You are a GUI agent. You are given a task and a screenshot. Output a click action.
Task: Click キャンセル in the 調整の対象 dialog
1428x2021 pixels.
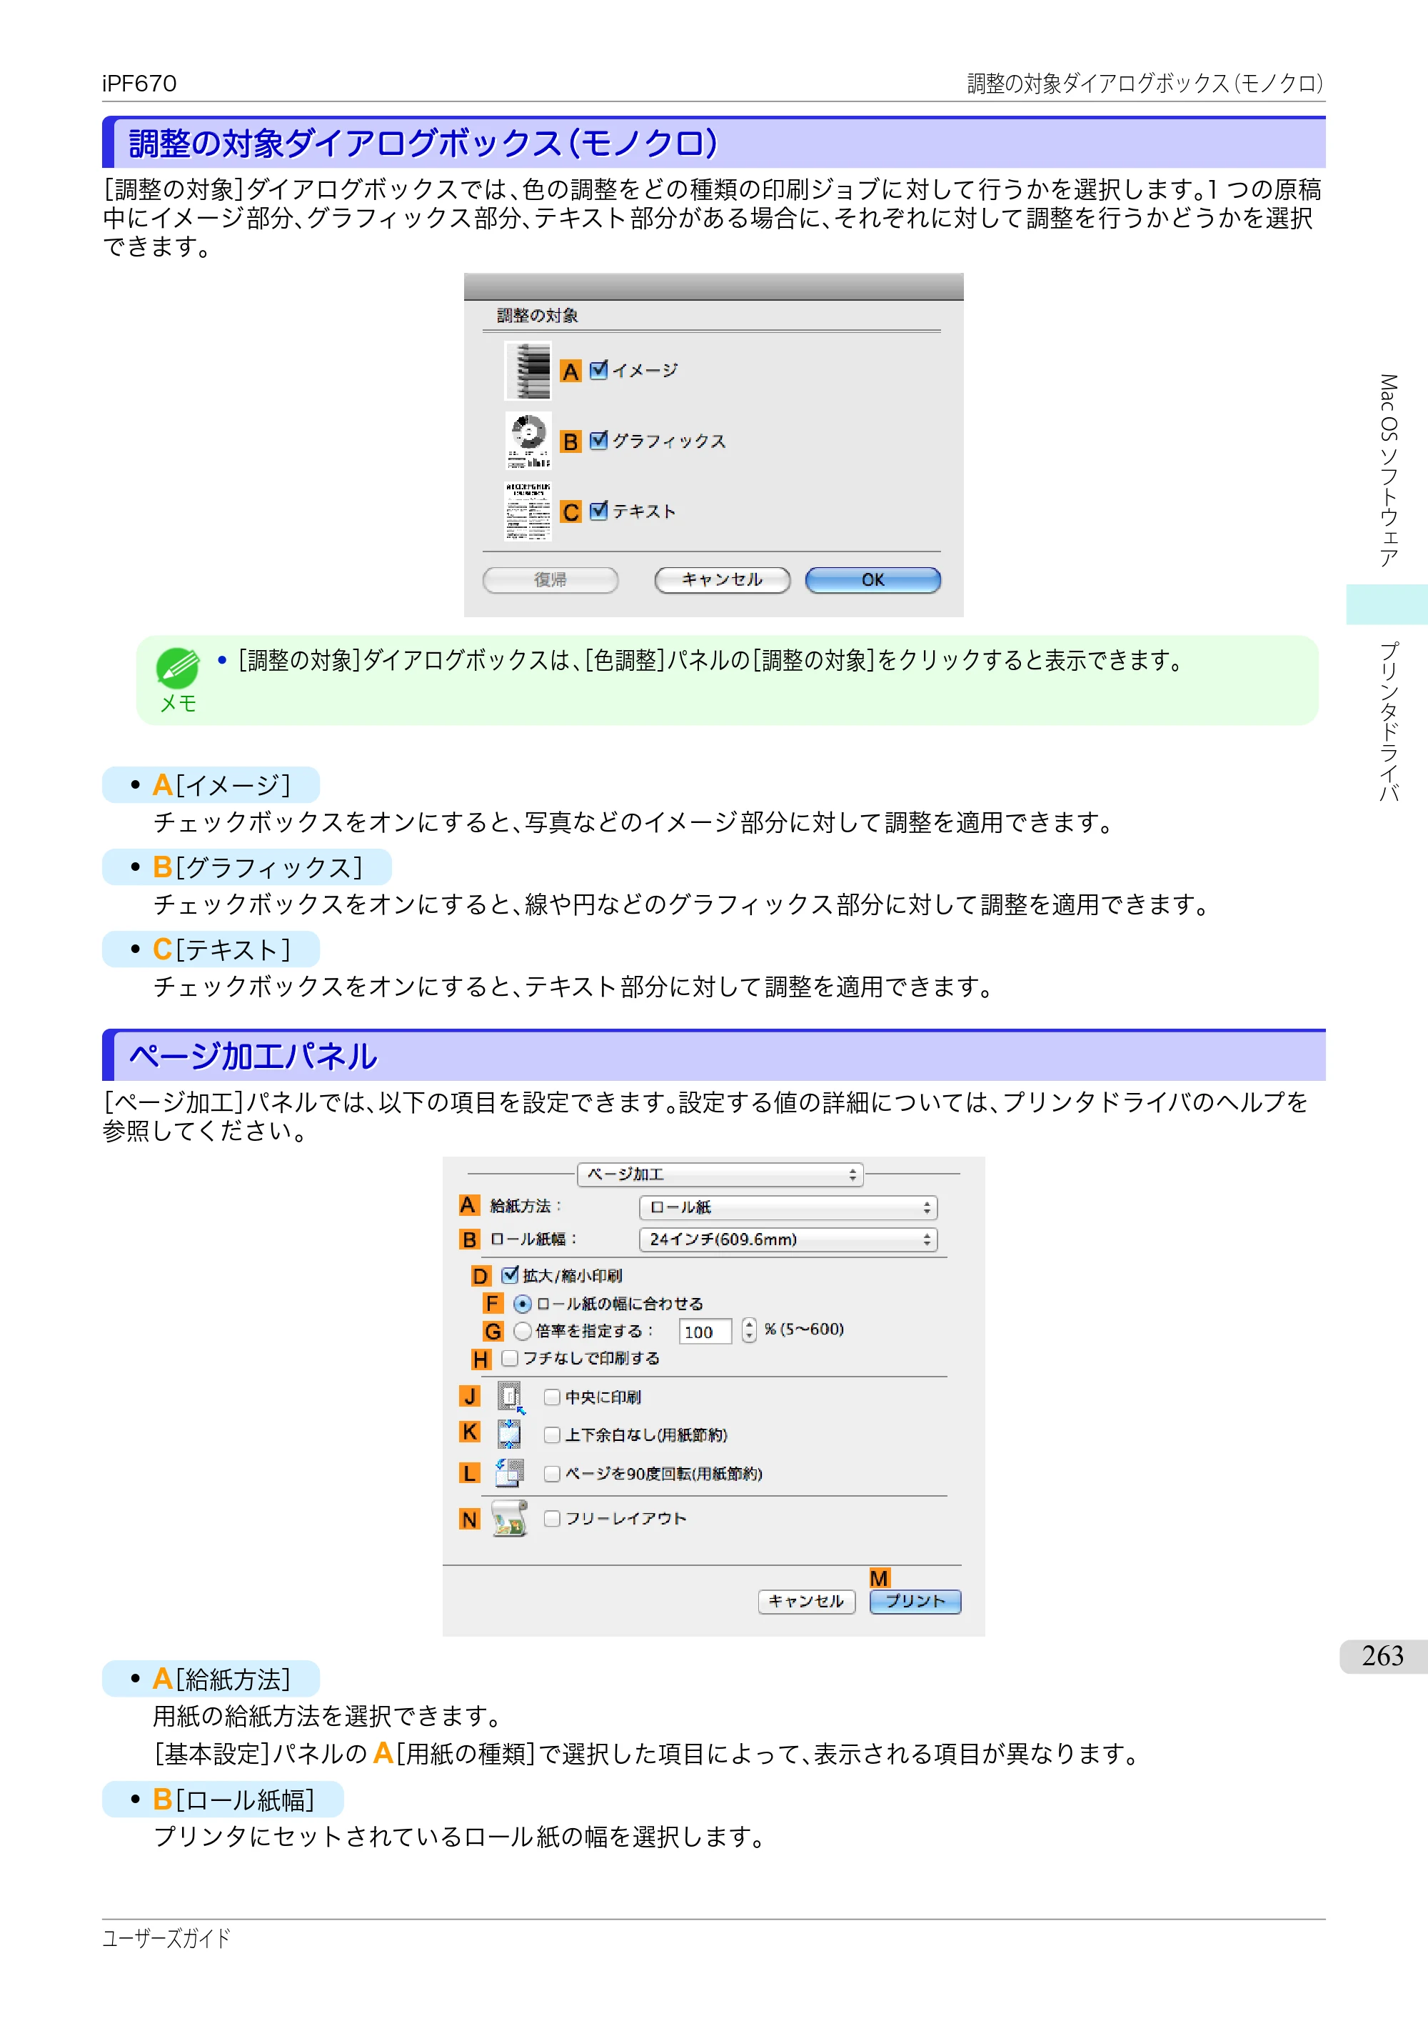tap(723, 580)
